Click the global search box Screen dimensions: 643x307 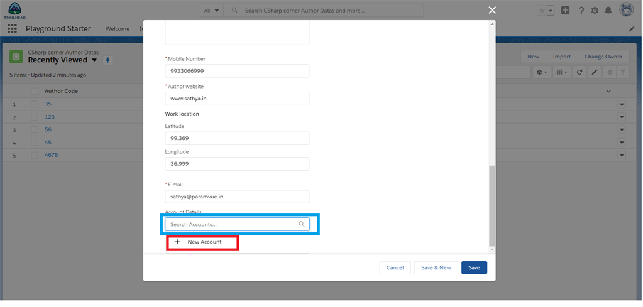coord(324,11)
